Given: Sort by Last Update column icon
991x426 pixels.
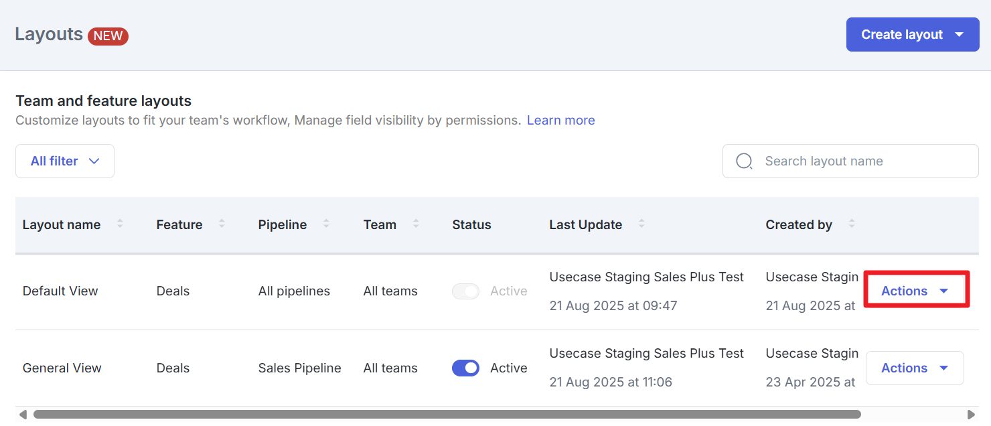Looking at the screenshot, I should [641, 224].
